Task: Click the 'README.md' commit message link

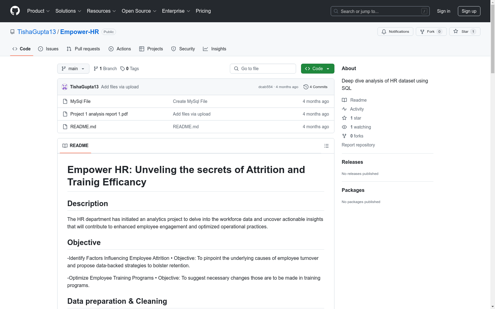Action: [x=186, y=127]
